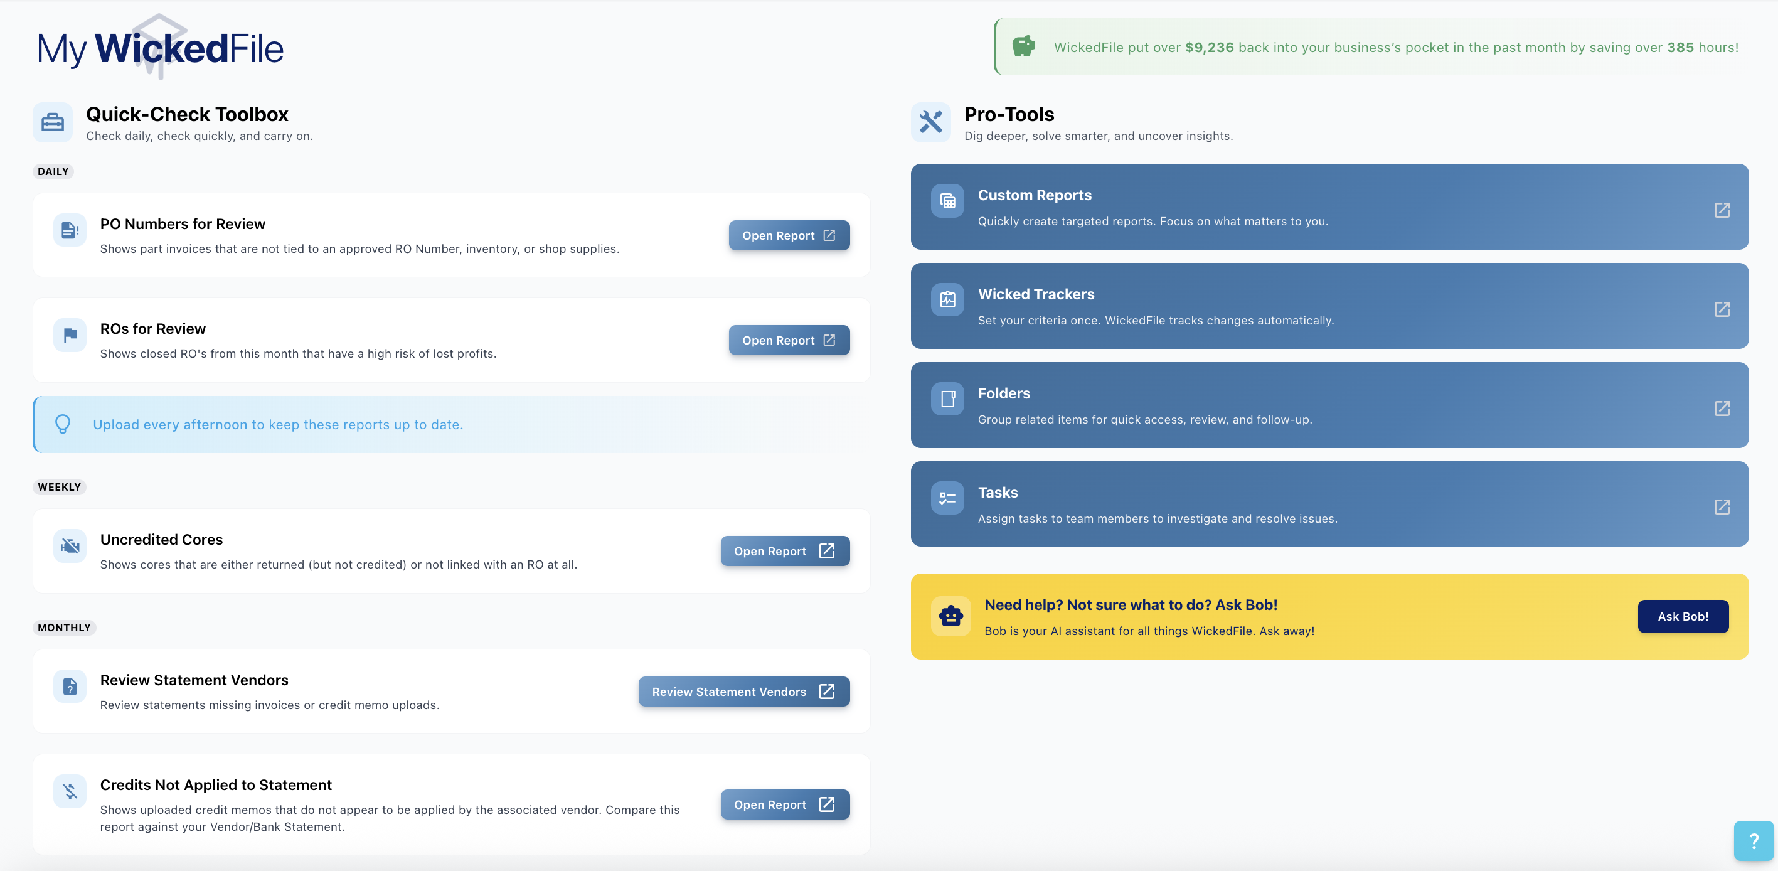Click the Quick-Check Toolbox briefcase icon
Screen dimensions: 1778x871
pos(53,122)
